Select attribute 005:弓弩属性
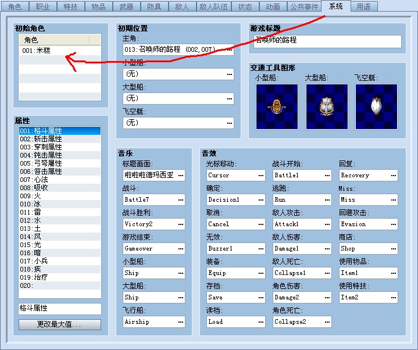The width and height of the screenshot is (418, 350). (x=60, y=163)
